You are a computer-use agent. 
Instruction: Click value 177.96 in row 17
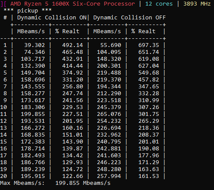click(149, 156)
